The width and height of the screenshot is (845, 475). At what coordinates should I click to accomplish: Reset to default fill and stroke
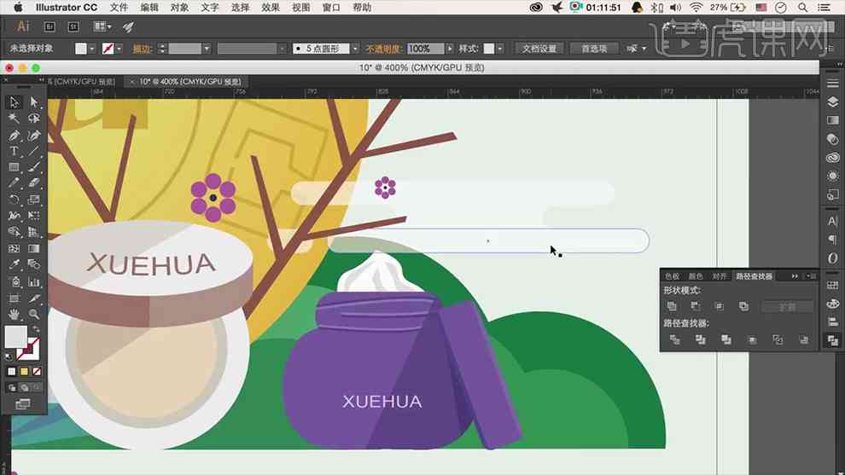(x=8, y=356)
